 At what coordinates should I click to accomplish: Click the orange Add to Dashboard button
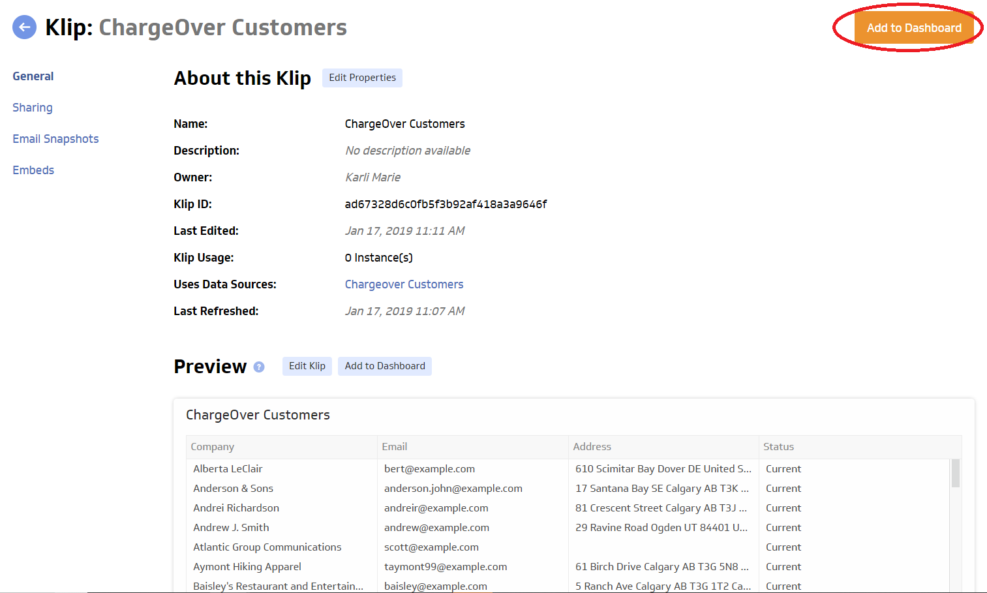pos(914,28)
